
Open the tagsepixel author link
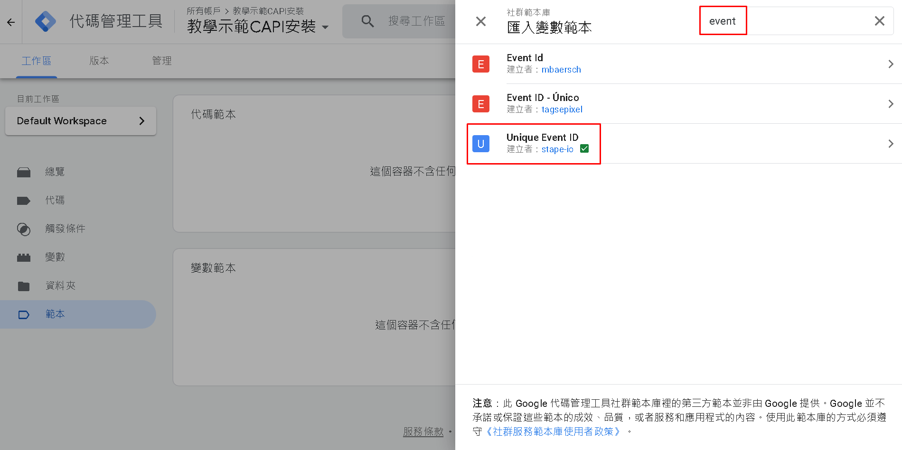click(x=562, y=110)
